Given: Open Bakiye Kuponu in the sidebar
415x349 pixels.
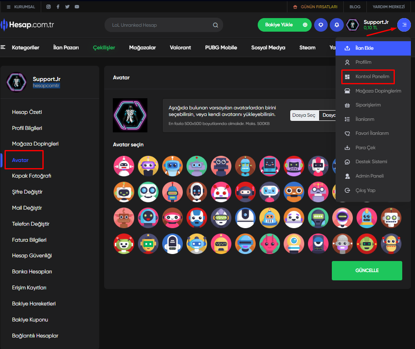Looking at the screenshot, I should pyautogui.click(x=30, y=320).
